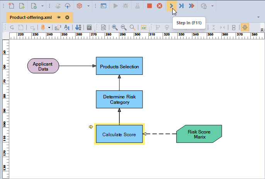The width and height of the screenshot is (265, 179).
Task: Click the grayed delete element icon with X
Action: pos(32,28)
